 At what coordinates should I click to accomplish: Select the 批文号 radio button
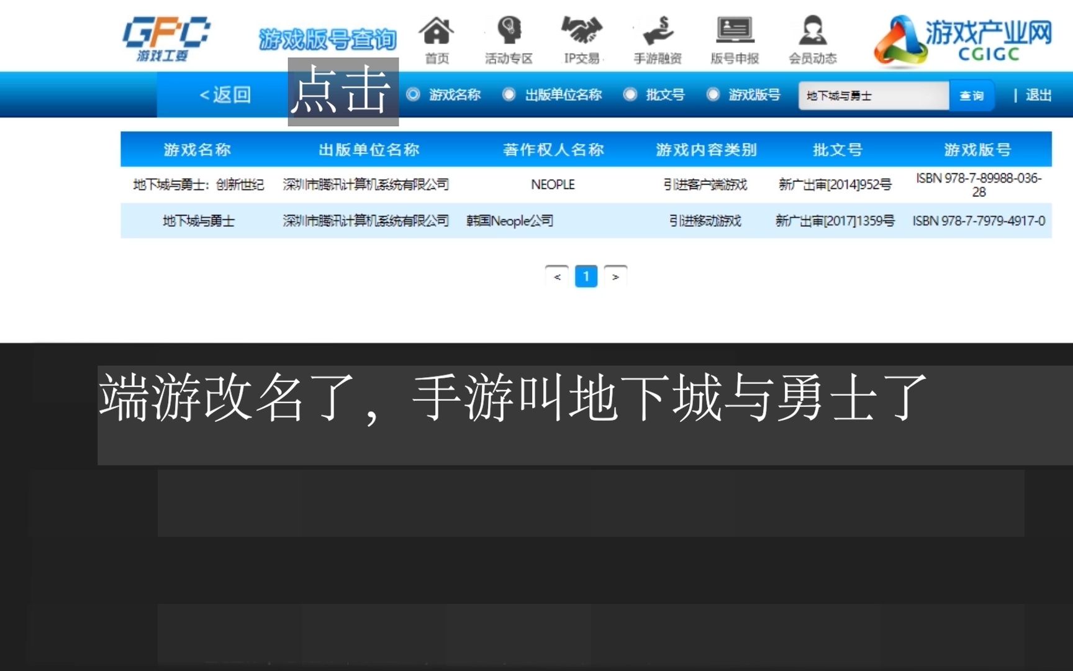630,94
